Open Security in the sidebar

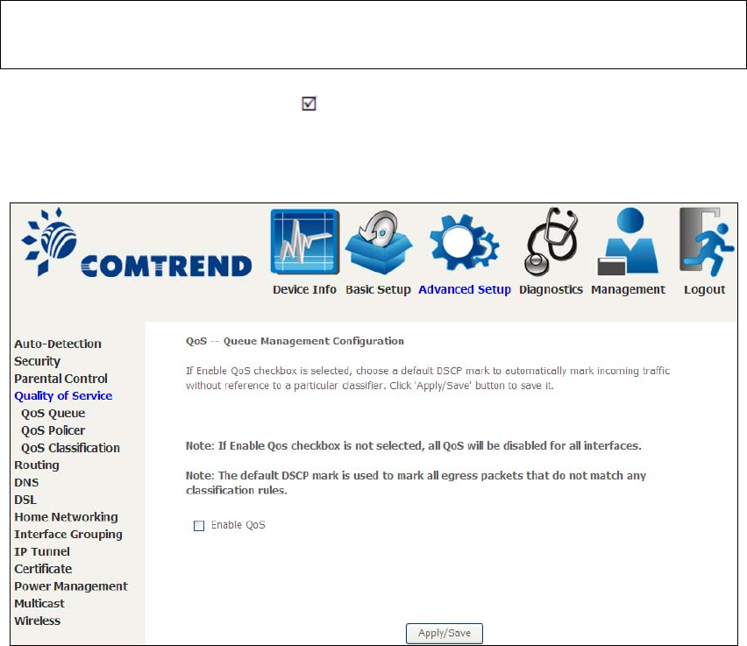tap(37, 361)
